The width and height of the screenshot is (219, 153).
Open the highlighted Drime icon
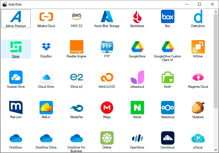coord(16,47)
